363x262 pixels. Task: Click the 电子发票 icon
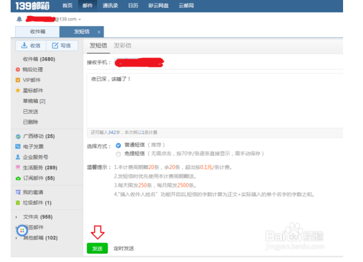[18, 146]
